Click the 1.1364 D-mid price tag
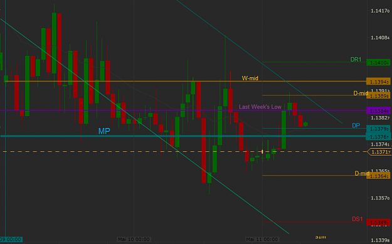Screen dimensions: 392x244 pyautogui.click(x=378, y=176)
